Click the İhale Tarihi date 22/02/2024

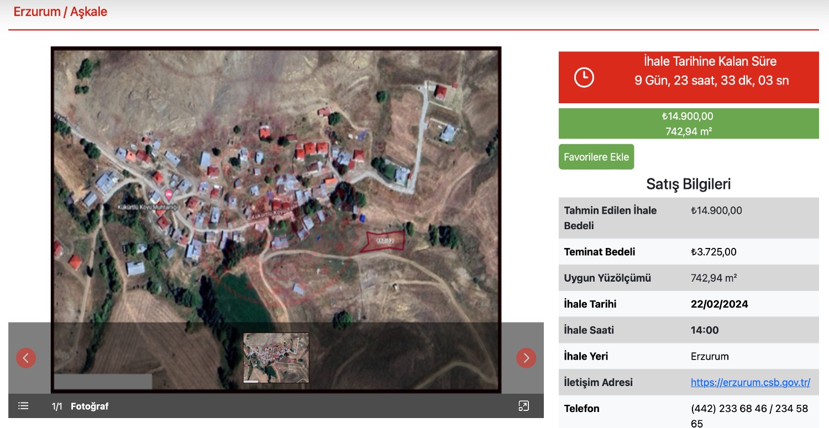point(719,304)
